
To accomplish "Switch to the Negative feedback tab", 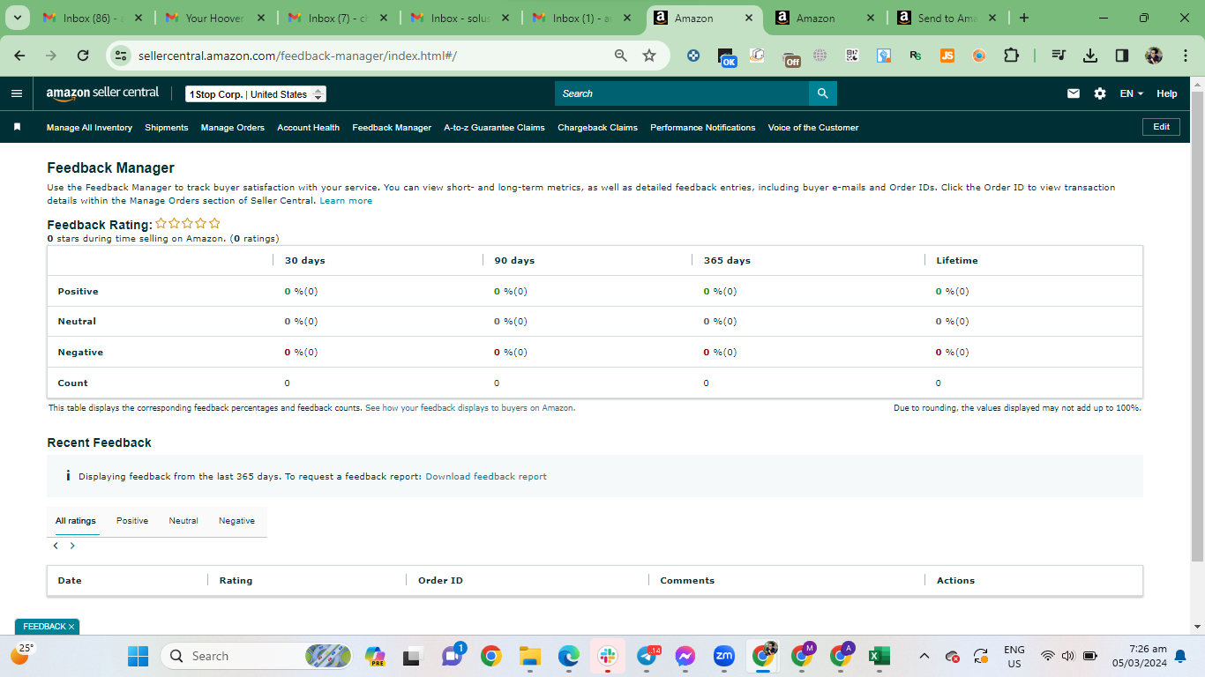I will (236, 521).
